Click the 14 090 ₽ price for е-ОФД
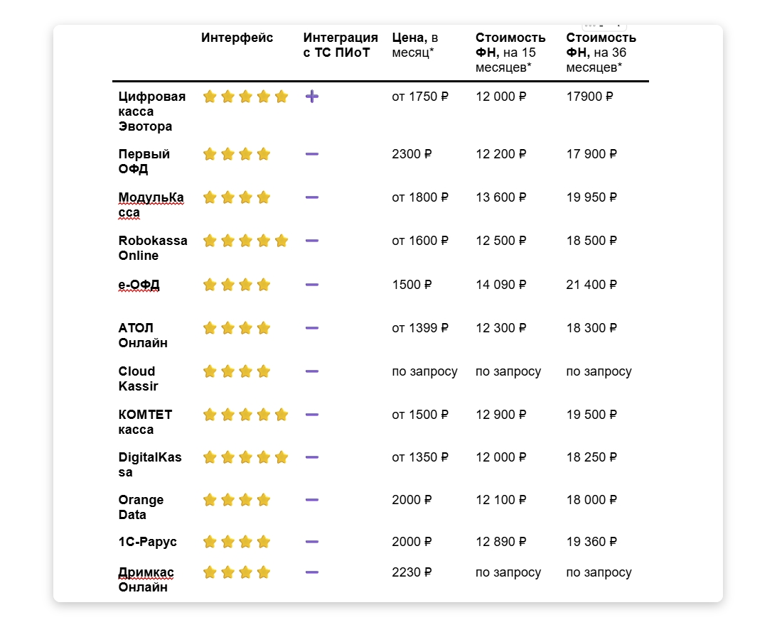 tap(501, 285)
